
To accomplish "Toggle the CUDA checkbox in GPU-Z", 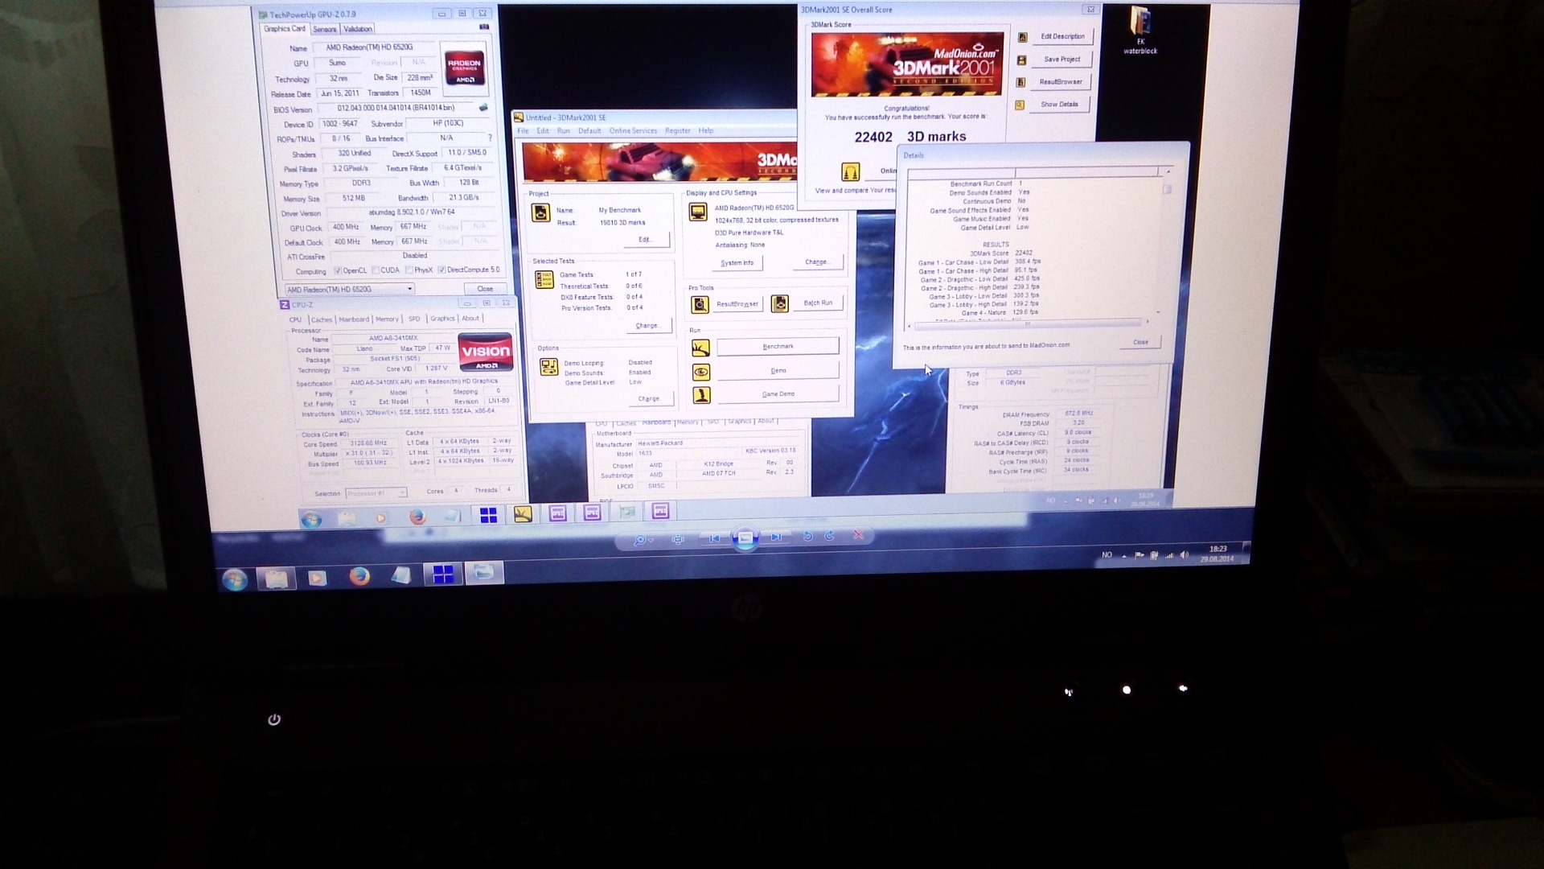I will [376, 270].
